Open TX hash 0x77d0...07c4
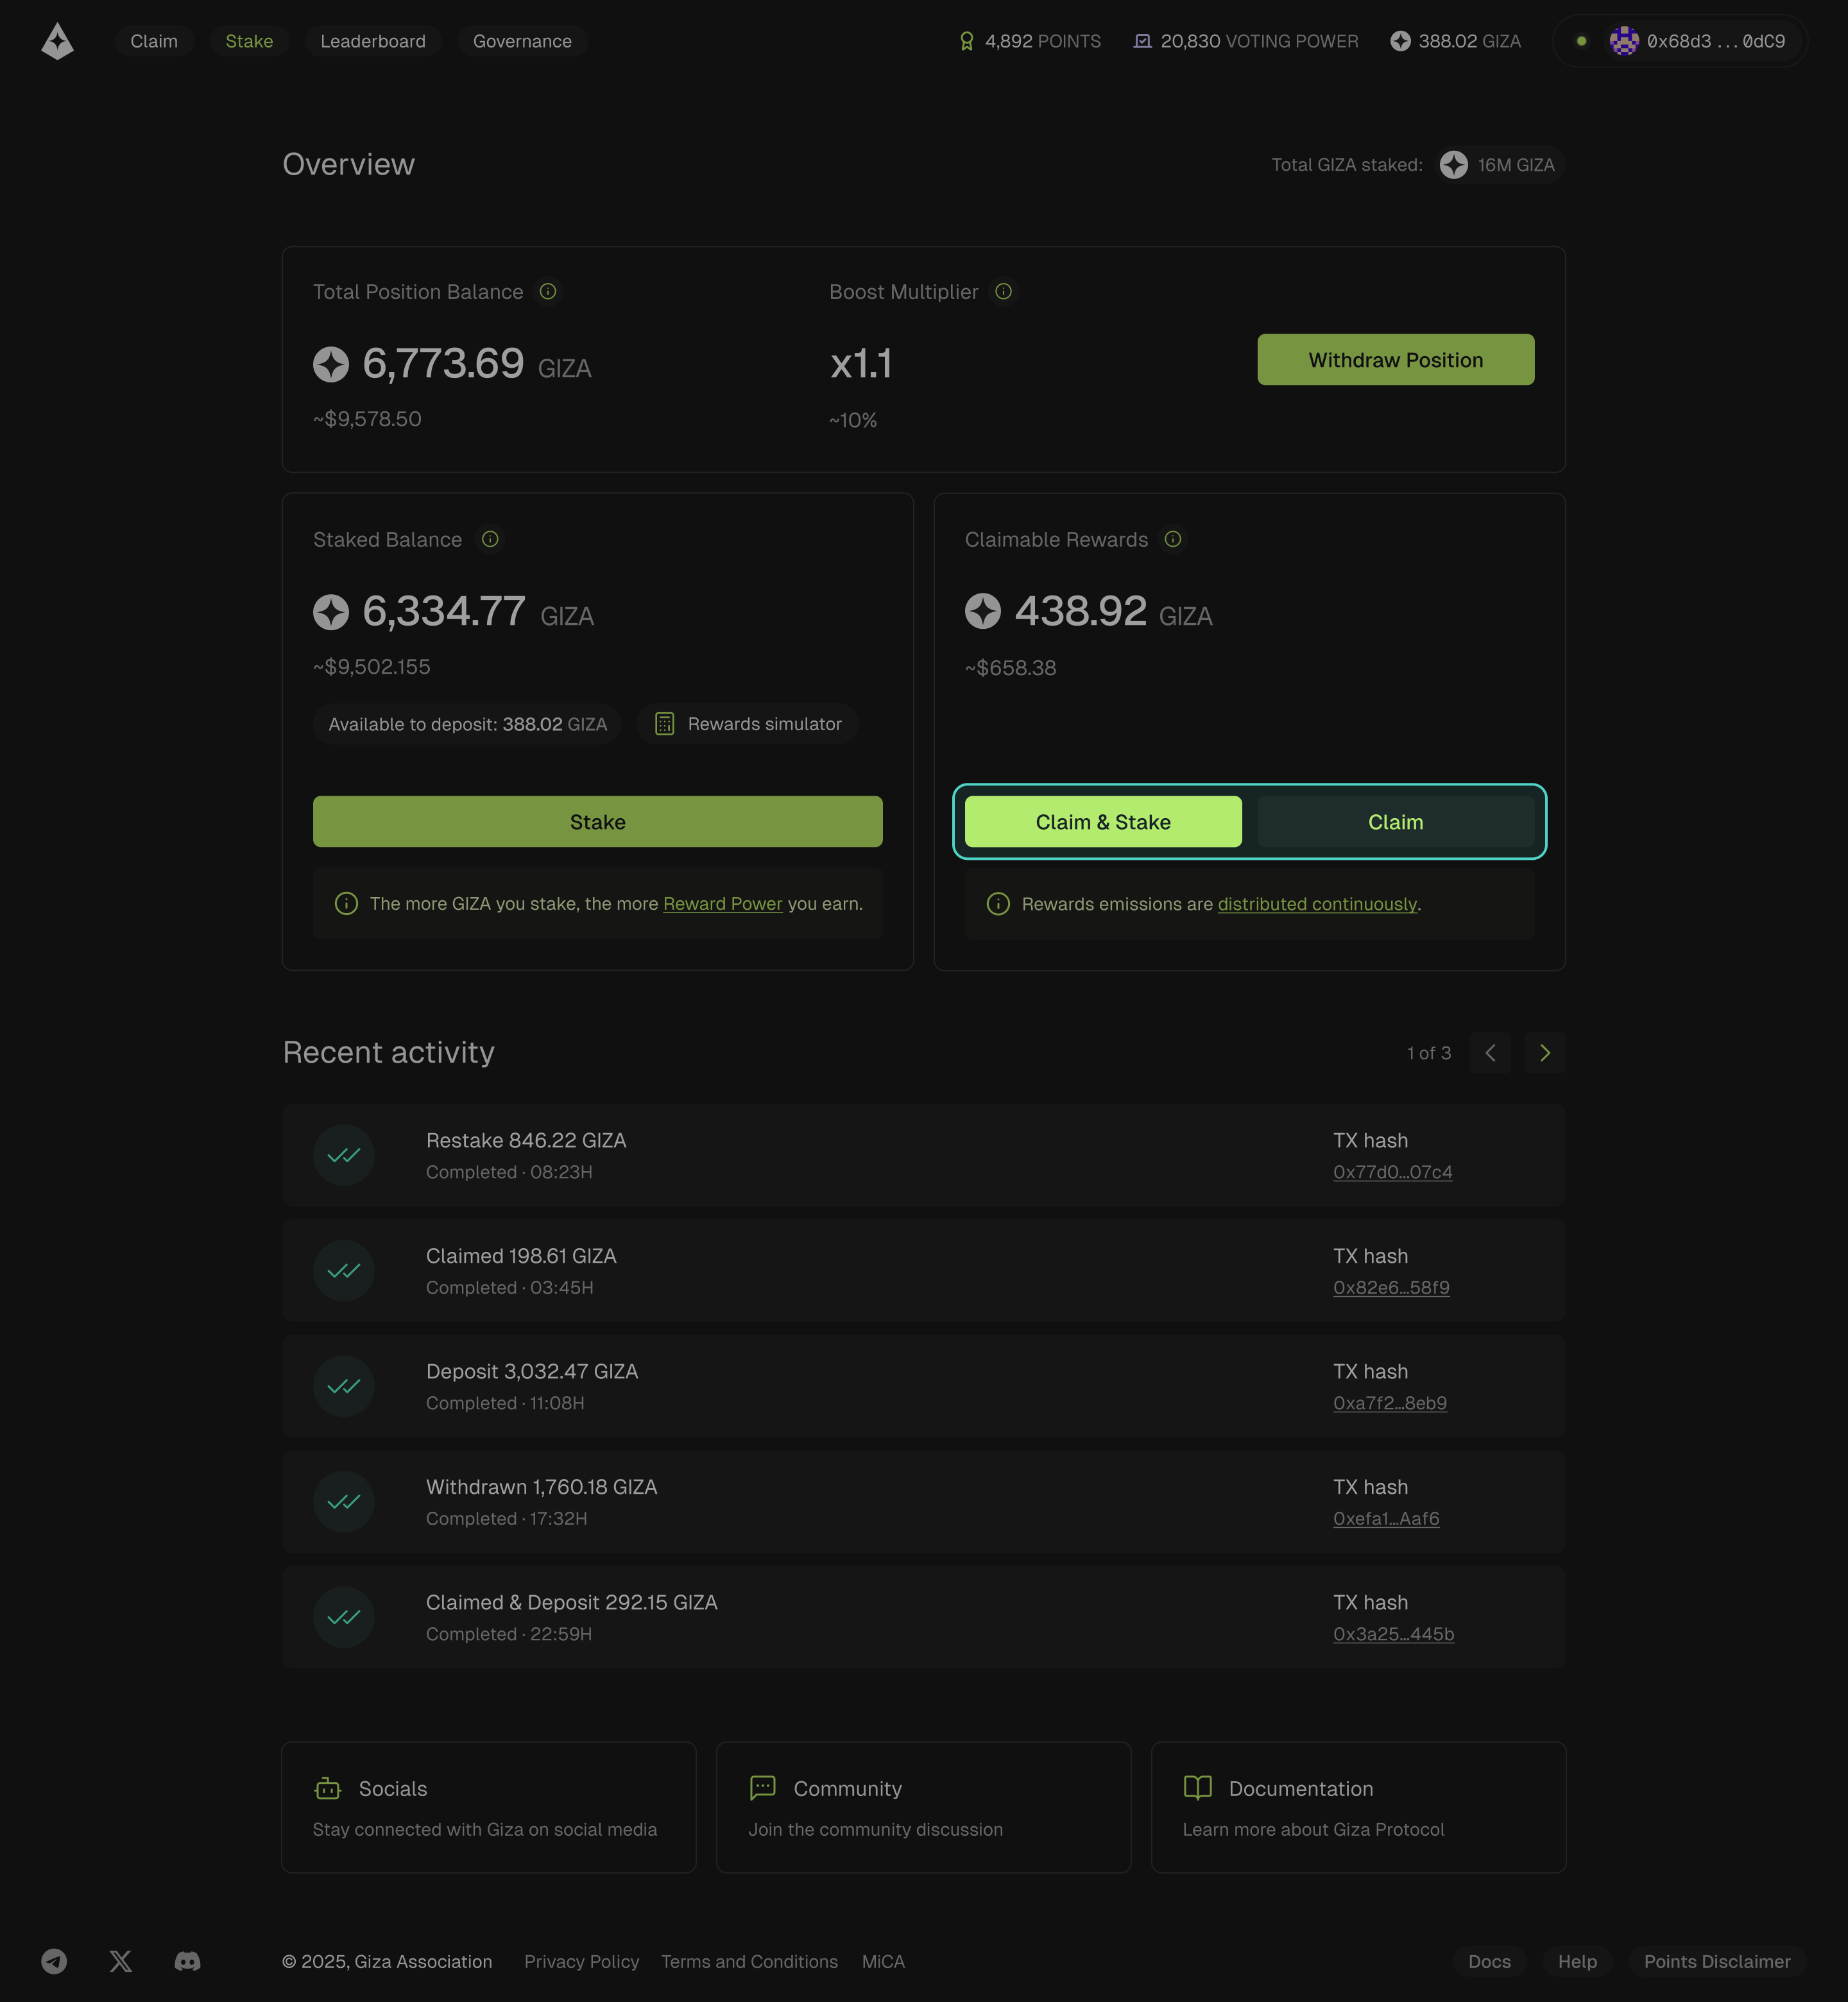This screenshot has width=1848, height=2002. click(1392, 1172)
